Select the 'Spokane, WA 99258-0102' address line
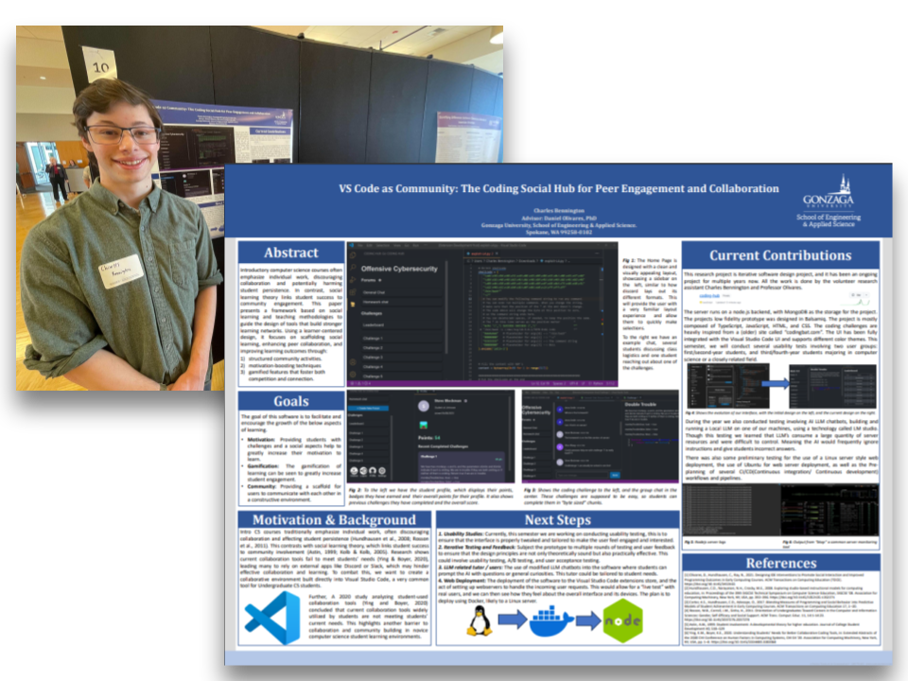 [559, 233]
